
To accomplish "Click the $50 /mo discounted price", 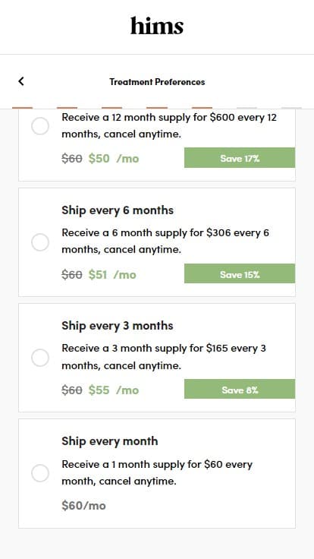I will (114, 158).
